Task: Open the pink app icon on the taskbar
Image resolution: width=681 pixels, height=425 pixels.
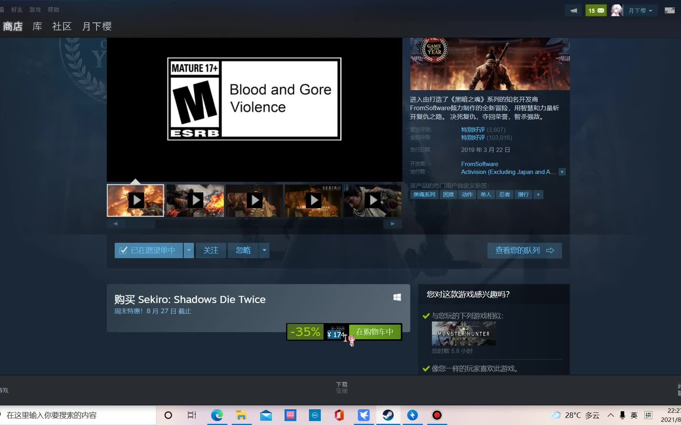Action: pos(290,415)
